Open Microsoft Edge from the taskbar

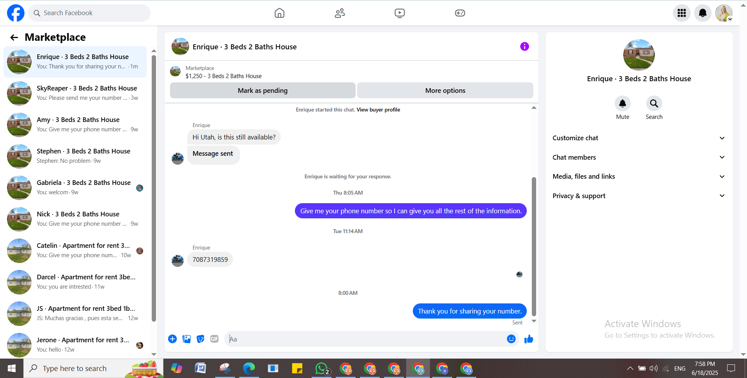click(x=249, y=368)
